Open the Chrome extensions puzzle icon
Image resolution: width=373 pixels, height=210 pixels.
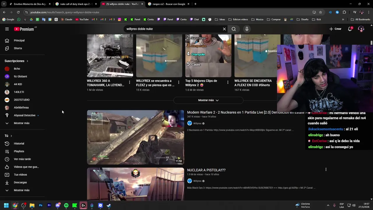pyautogui.click(x=344, y=12)
